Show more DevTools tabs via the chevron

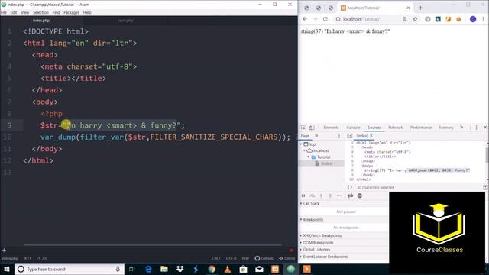pyautogui.click(x=461, y=128)
